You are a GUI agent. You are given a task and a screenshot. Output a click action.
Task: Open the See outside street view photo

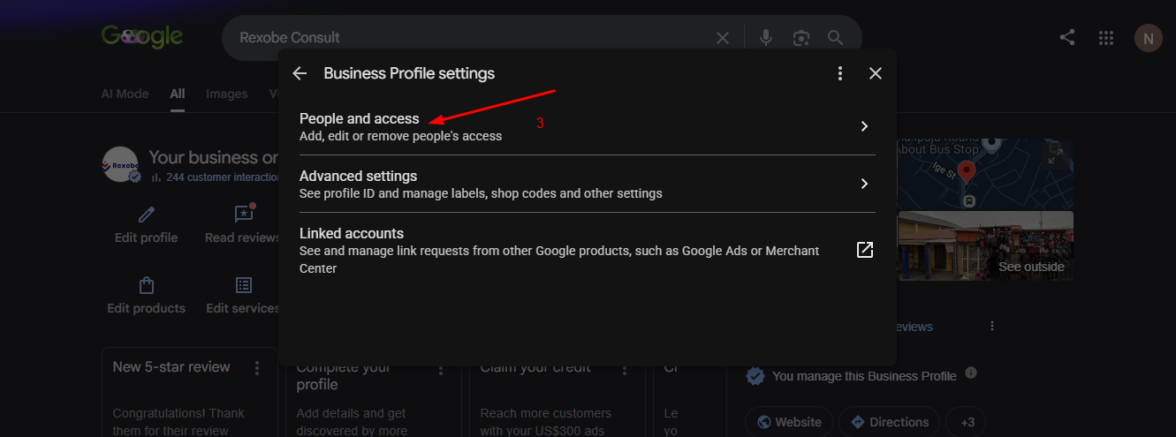985,245
